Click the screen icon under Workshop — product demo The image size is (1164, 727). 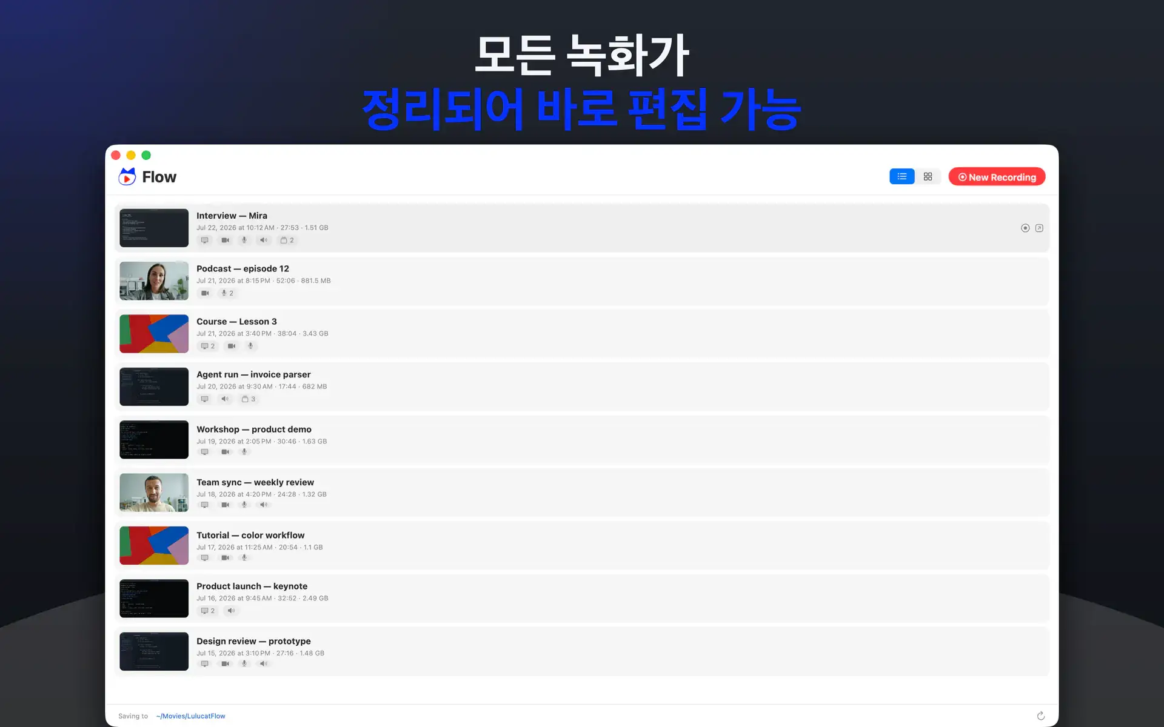(205, 452)
